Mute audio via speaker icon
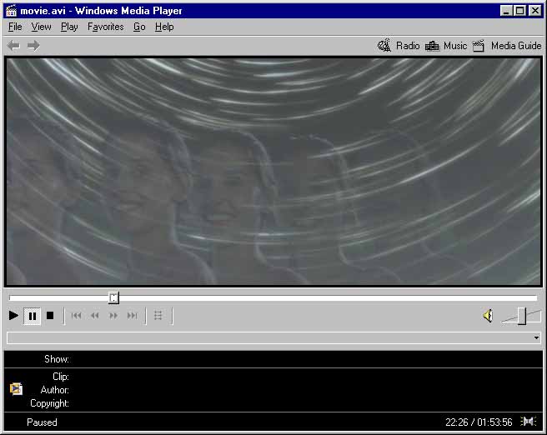Image resolution: width=547 pixels, height=435 pixels. tap(489, 316)
